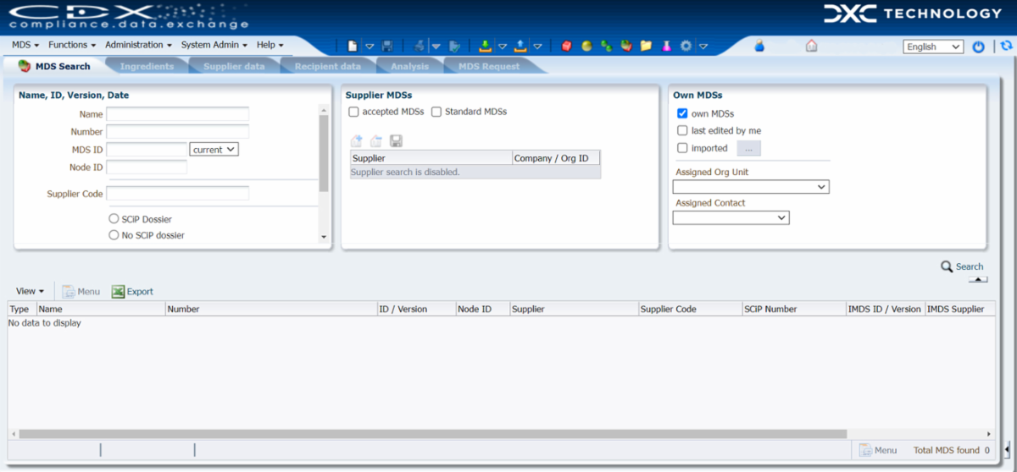Click the Save diskette icon in toolbar
1017x472 pixels.
click(x=387, y=46)
